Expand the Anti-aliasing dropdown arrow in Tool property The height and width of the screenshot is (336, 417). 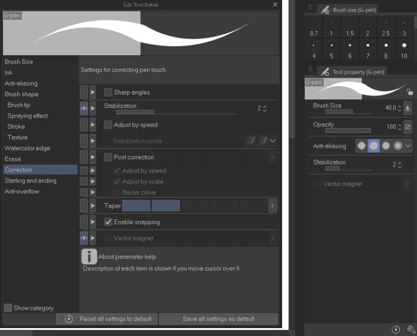[x=409, y=146]
